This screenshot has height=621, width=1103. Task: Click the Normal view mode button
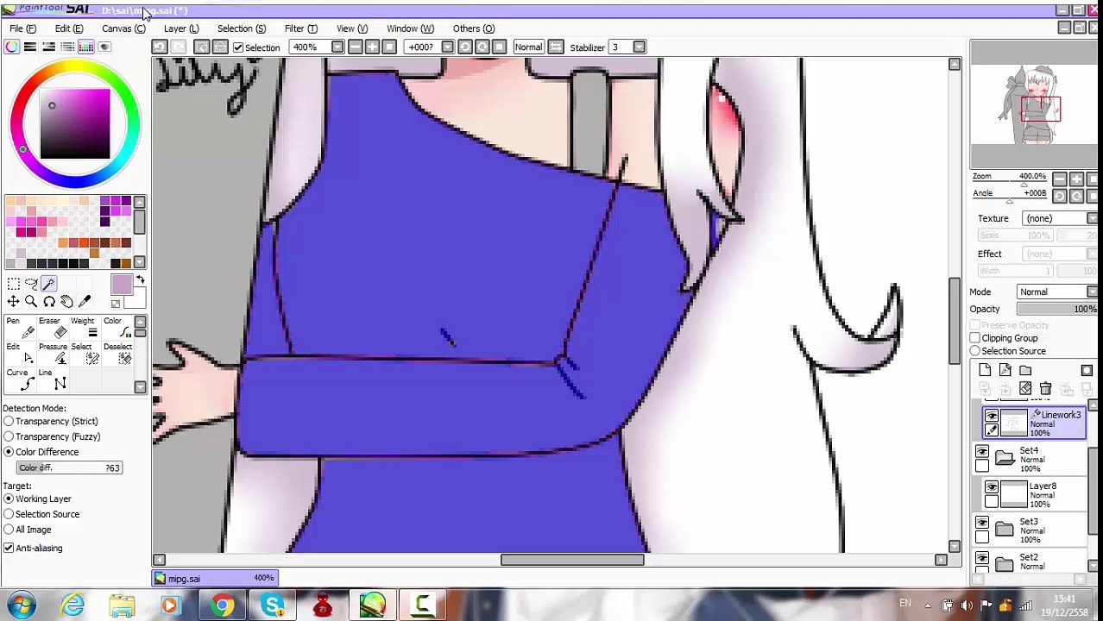(x=528, y=47)
